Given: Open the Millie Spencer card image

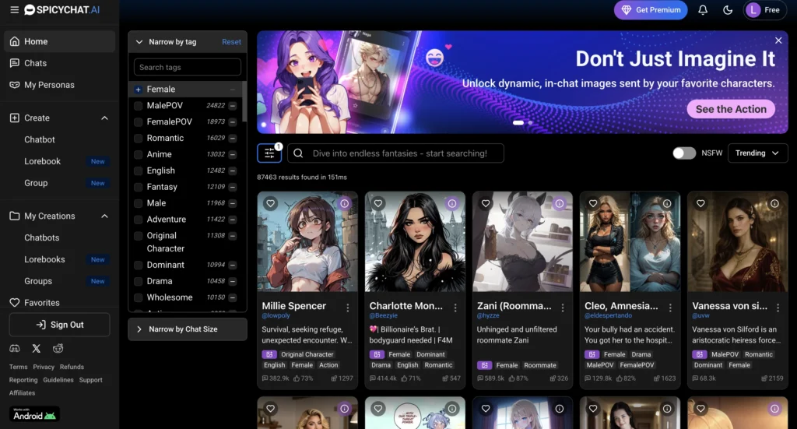Looking at the screenshot, I should [x=307, y=241].
